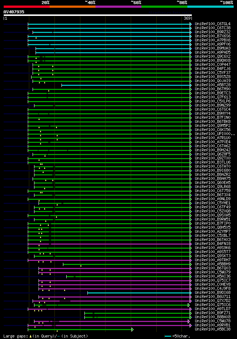This screenshot has height=339, width=237.
Task: Select label UniRef100_Q8H5X5
Action: pyautogui.click(x=213, y=228)
